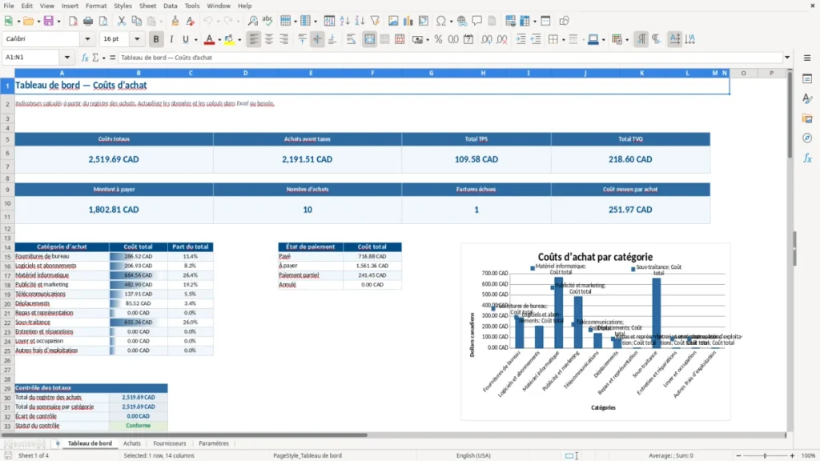Open the borders dropdown arrow
The height and width of the screenshot is (461, 820).
pyautogui.click(x=563, y=40)
